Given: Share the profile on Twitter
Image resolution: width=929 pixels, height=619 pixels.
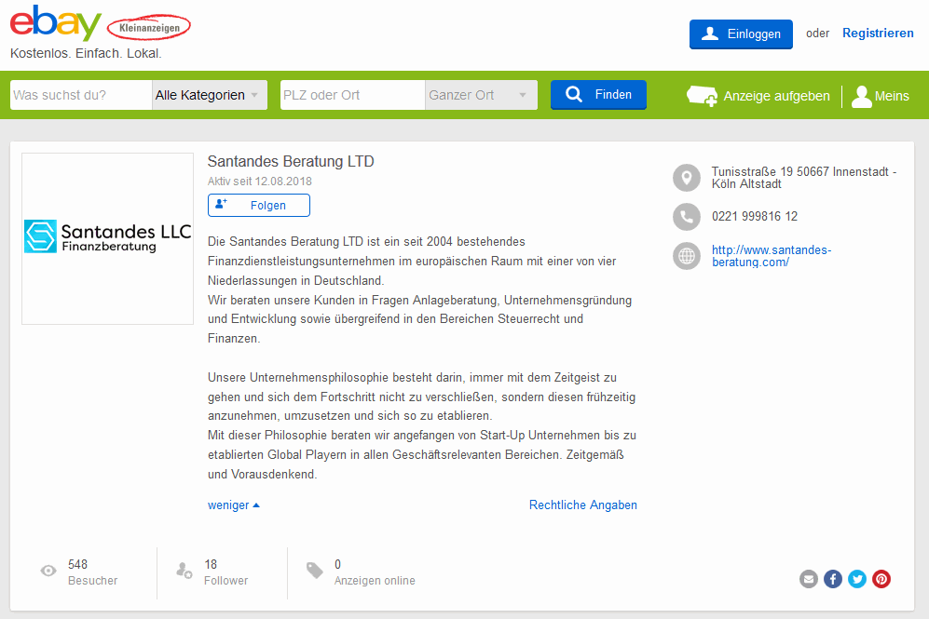Looking at the screenshot, I should [x=856, y=579].
